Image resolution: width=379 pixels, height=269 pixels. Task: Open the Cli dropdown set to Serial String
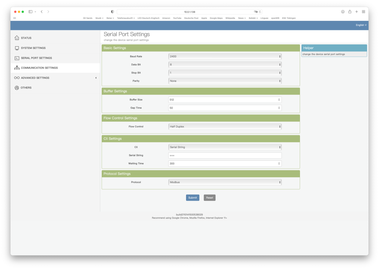pos(225,147)
